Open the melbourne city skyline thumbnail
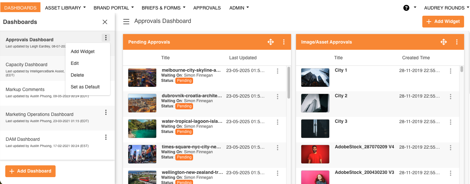 (x=142, y=77)
